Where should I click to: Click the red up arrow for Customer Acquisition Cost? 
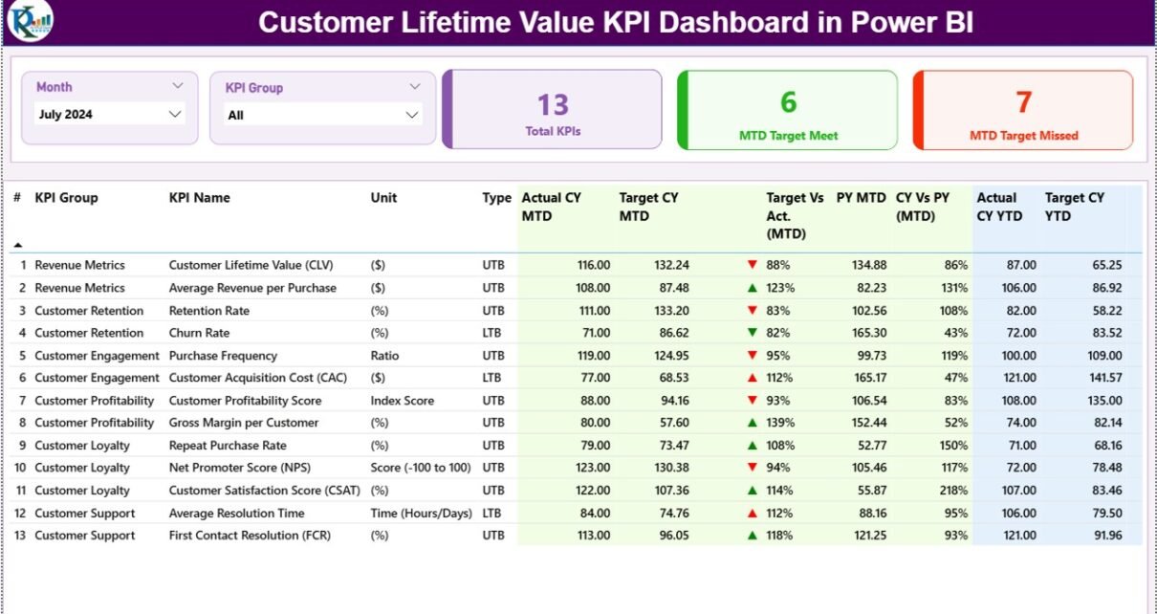753,378
